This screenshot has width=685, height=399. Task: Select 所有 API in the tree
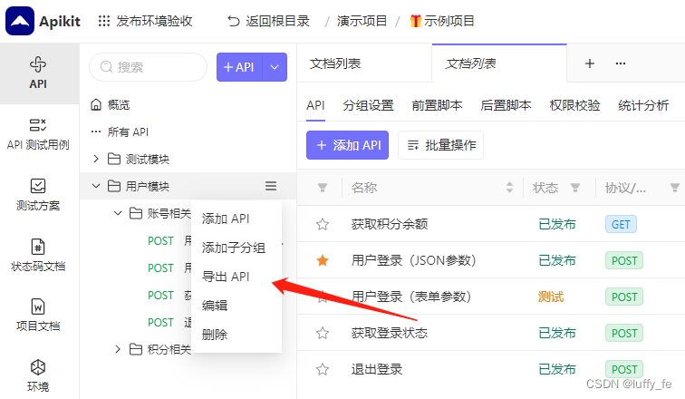tap(128, 132)
